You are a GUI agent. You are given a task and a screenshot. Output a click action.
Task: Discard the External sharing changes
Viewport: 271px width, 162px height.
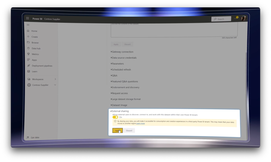(x=129, y=131)
